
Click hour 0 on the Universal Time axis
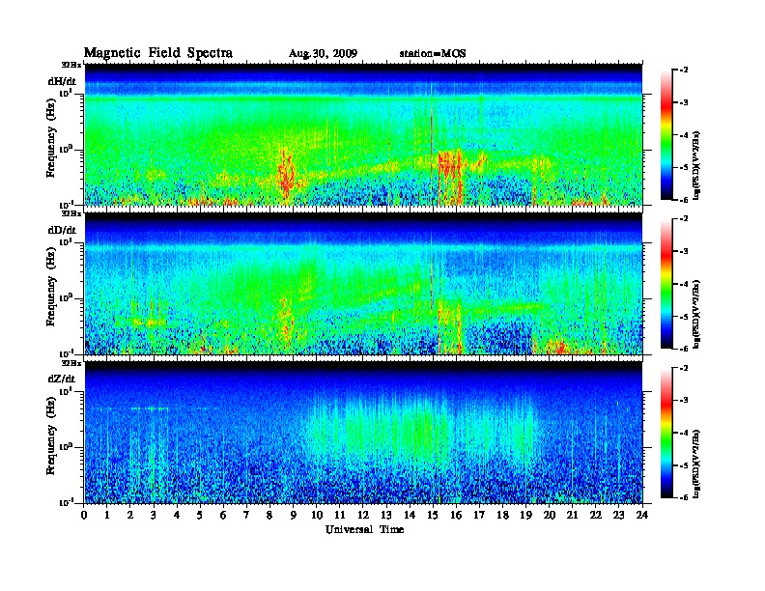84,515
